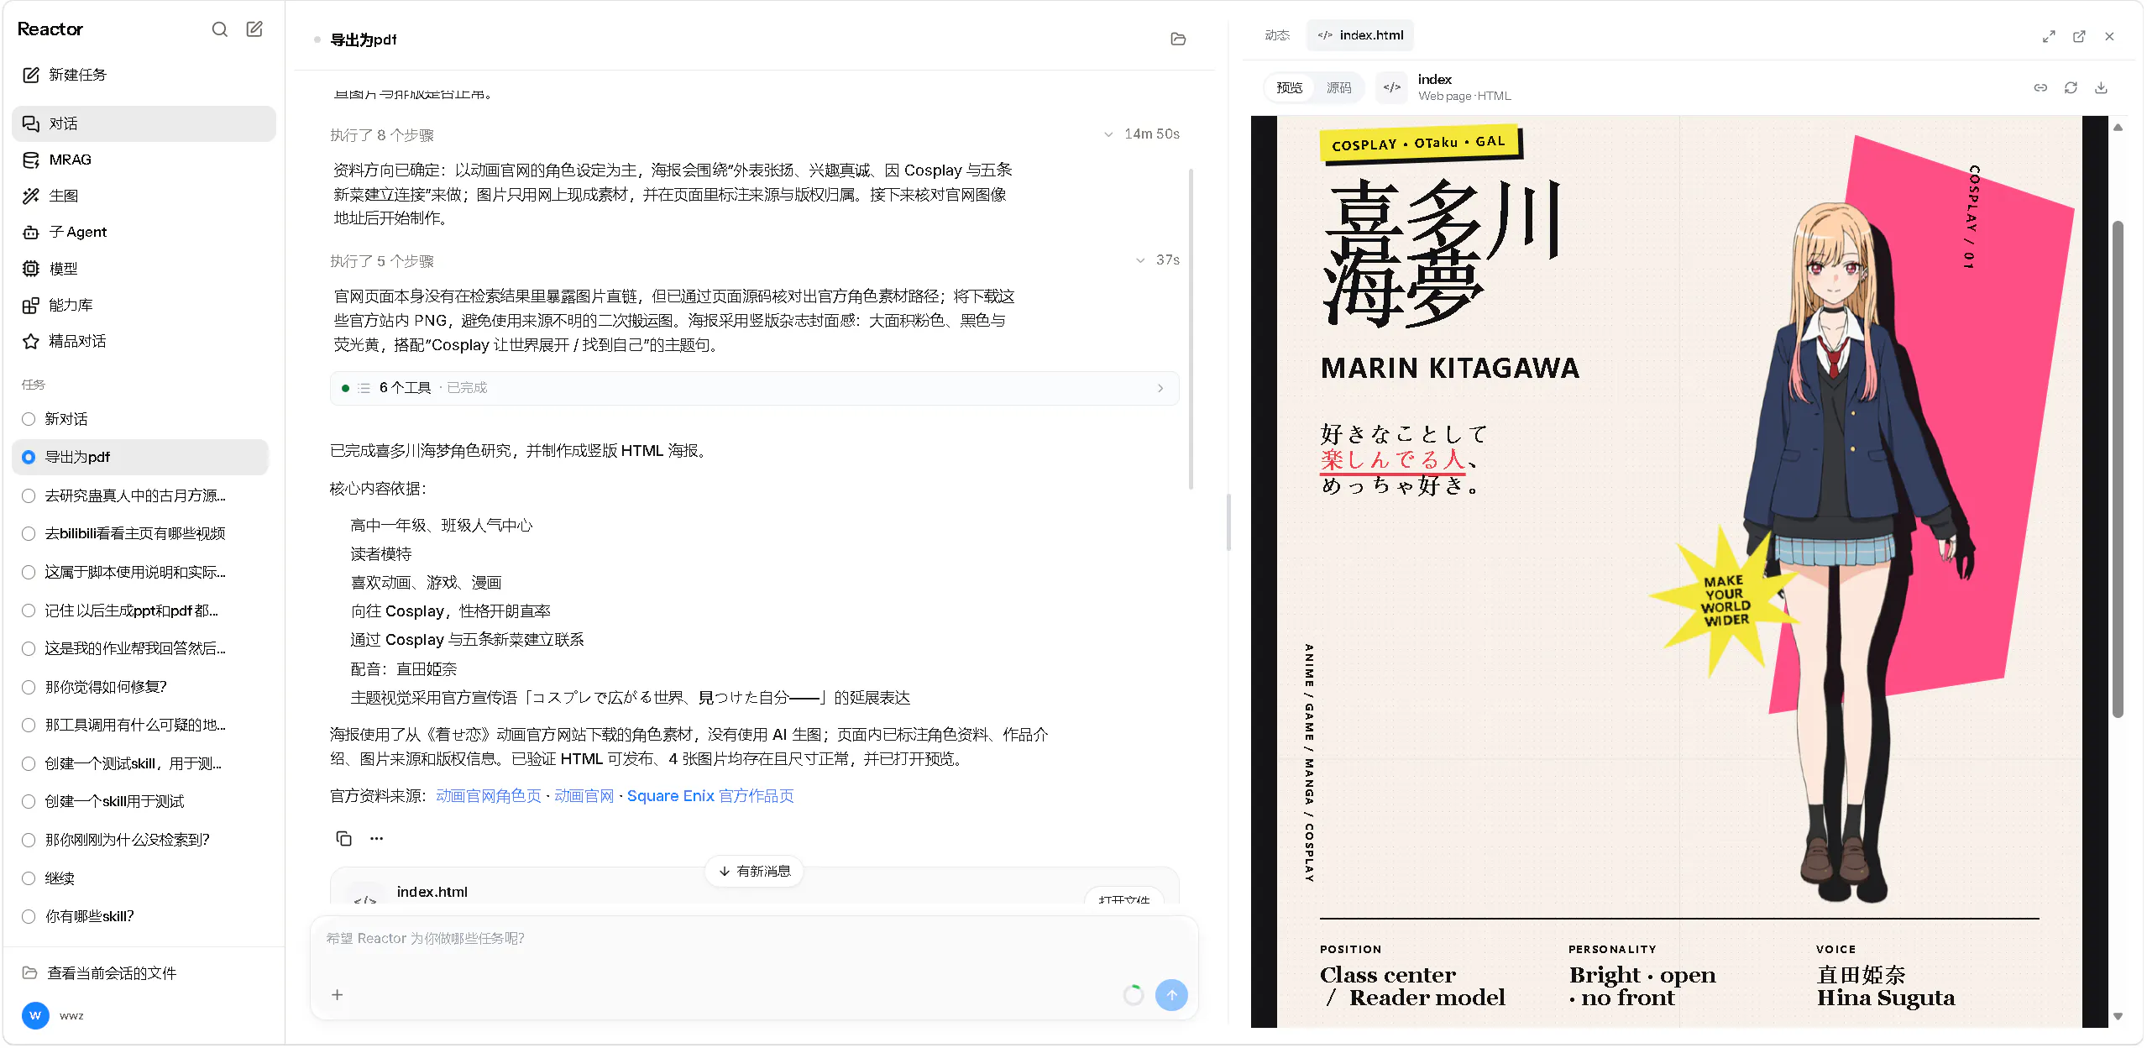Select the 预览 view tab
Viewport: 2147px width, 1048px height.
(1290, 87)
